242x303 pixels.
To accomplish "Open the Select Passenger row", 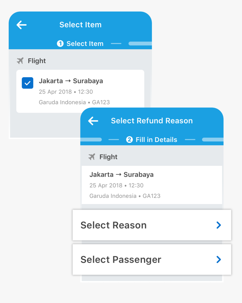I will pyautogui.click(x=141, y=260).
